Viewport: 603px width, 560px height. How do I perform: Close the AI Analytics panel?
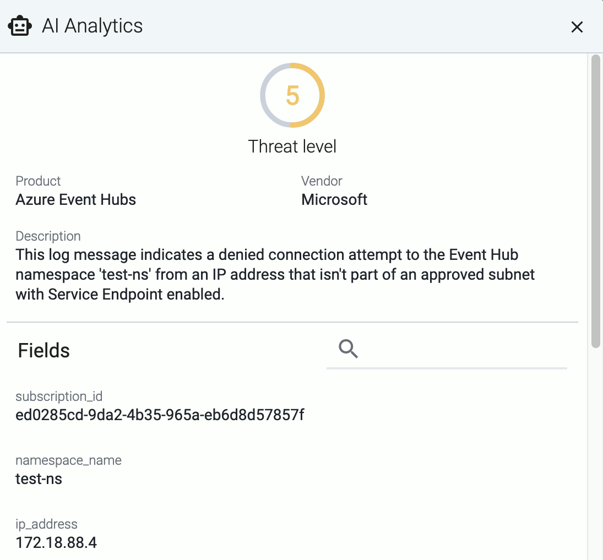[x=577, y=27]
